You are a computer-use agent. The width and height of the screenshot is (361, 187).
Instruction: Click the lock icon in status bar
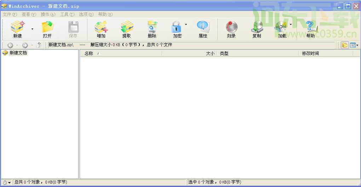[5, 183]
